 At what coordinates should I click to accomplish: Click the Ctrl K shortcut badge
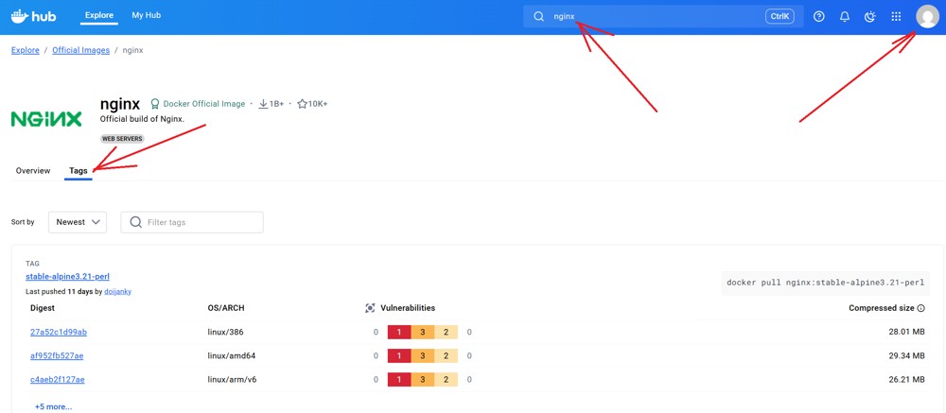780,17
